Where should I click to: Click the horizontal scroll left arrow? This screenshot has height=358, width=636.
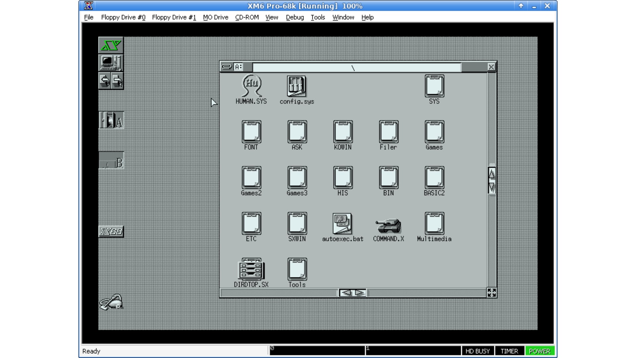coord(346,293)
